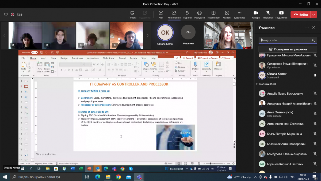
Task: Close the Учасники panel with the X
Action: pyautogui.click(x=314, y=27)
